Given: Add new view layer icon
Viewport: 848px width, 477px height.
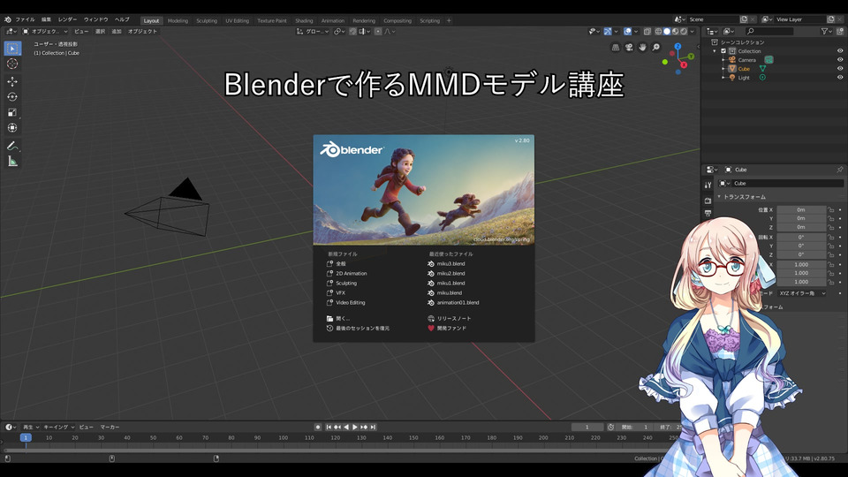Looking at the screenshot, I should 830,19.
